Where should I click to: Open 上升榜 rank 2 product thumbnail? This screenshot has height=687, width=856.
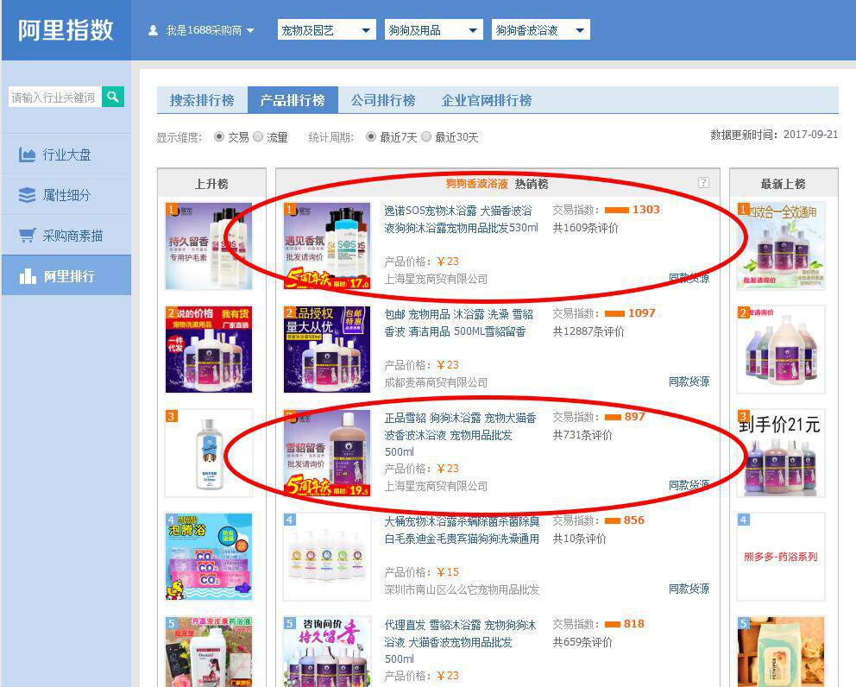coord(209,350)
